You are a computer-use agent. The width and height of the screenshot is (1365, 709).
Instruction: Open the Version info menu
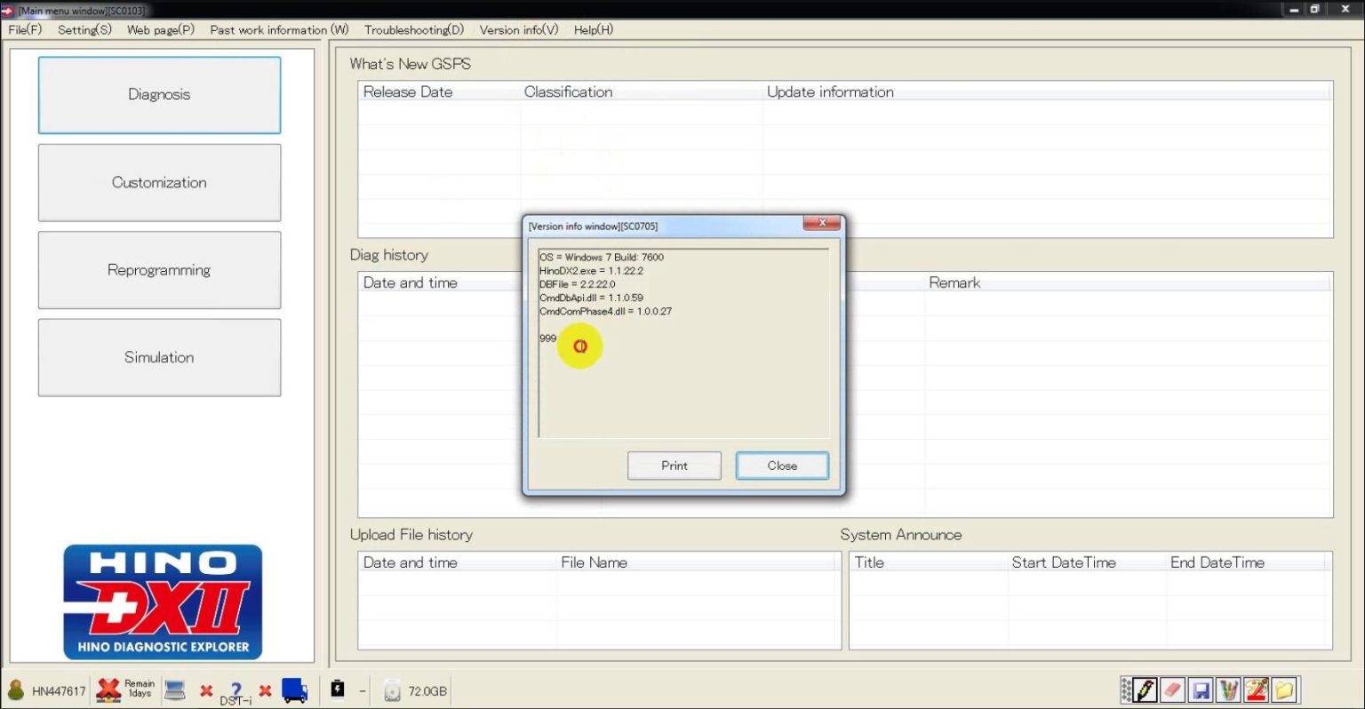(517, 29)
